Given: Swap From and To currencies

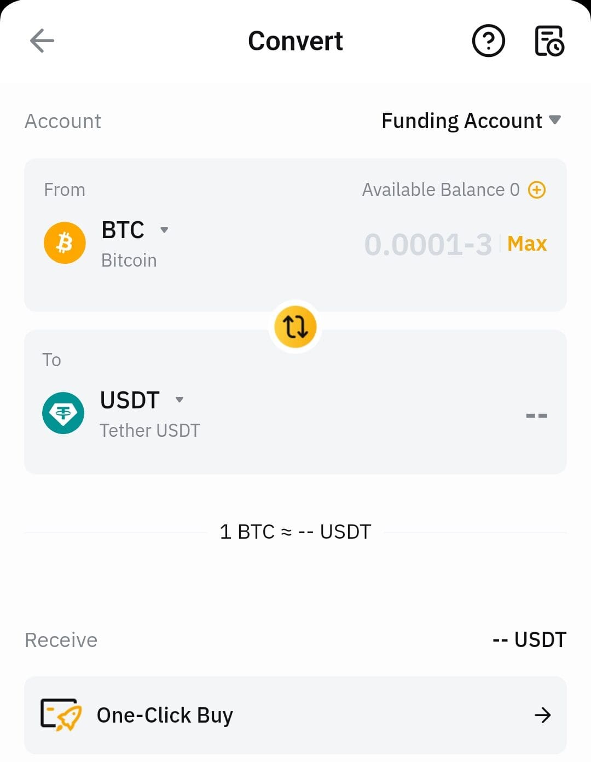Looking at the screenshot, I should (296, 327).
